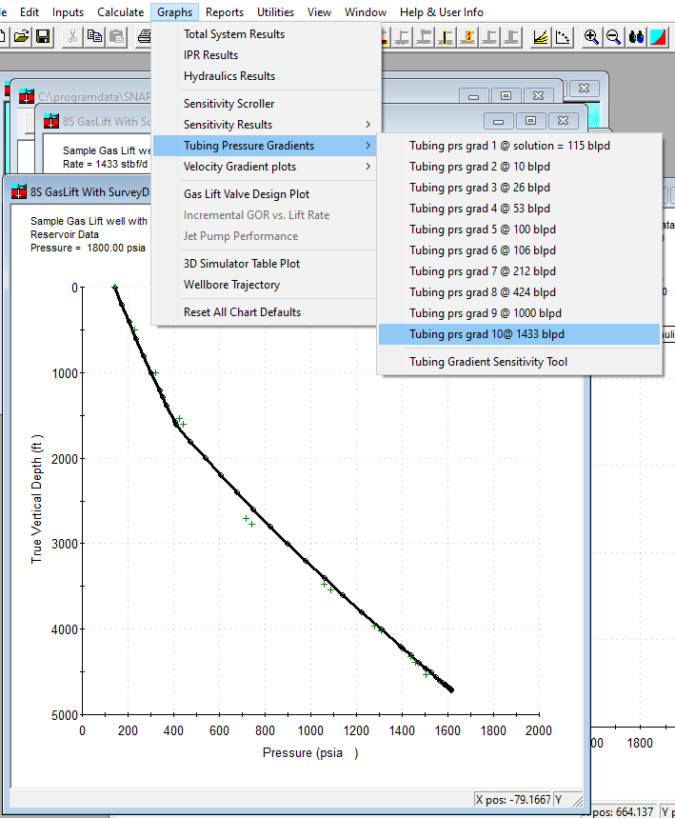
Task: Select IPR Results from Graphs menu
Action: 266,55
